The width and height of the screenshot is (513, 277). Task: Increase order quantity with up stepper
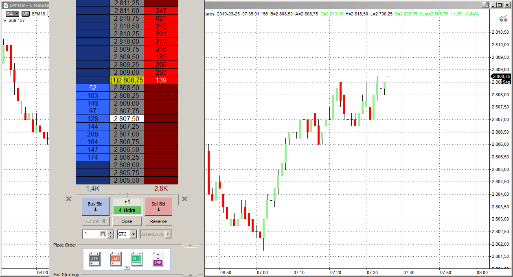pos(110,232)
